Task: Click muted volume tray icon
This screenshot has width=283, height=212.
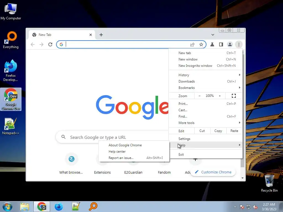Action: 255,207
